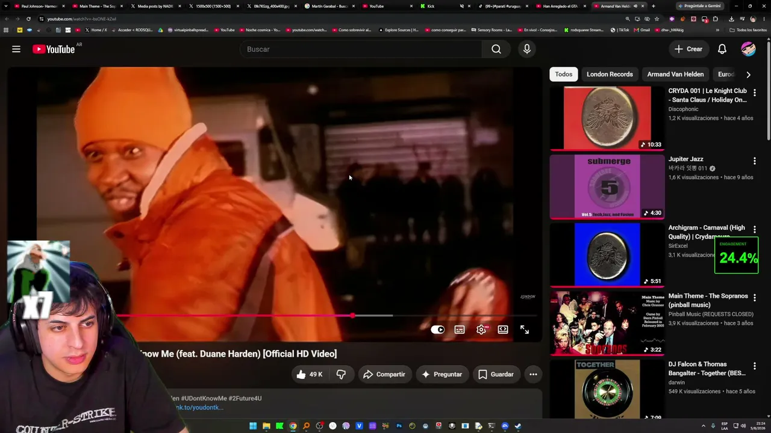This screenshot has height=433, width=771.
Task: Switch to the Han Arreglado el GTA tab
Action: point(560,6)
